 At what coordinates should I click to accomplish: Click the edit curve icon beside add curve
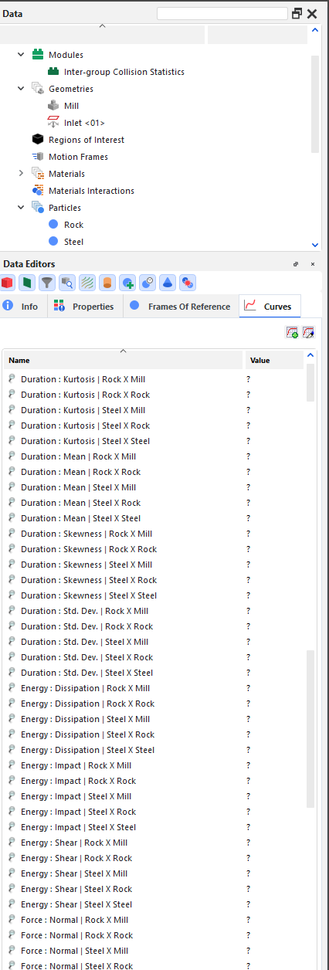click(308, 332)
